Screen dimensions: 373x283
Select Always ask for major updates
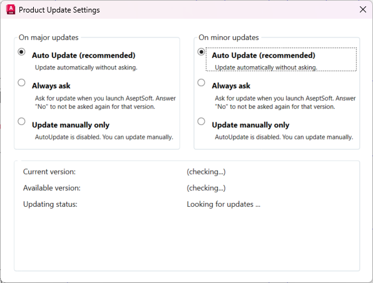coord(21,82)
